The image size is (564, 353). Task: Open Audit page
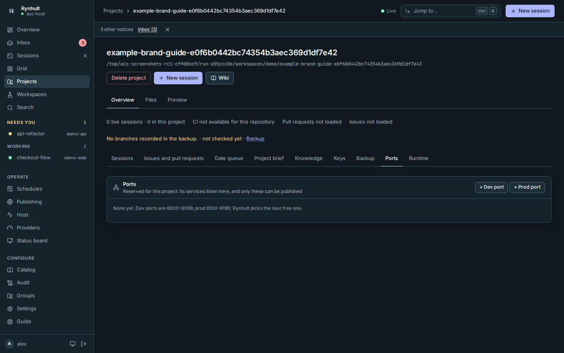(47, 283)
